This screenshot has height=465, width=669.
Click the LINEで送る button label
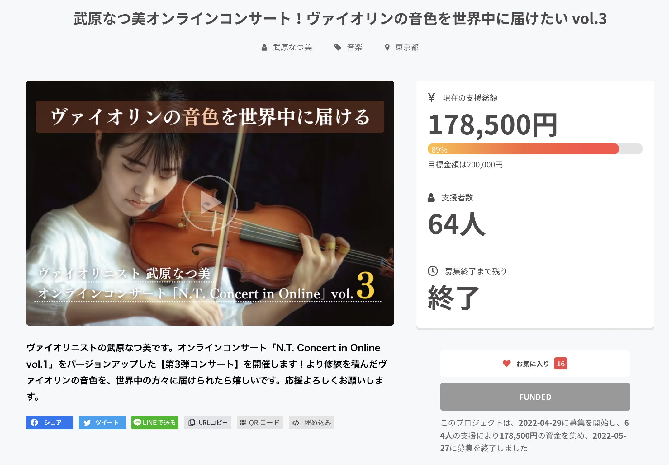point(159,423)
